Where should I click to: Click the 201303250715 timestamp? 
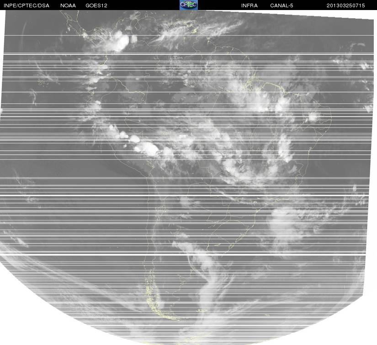pos(346,5)
